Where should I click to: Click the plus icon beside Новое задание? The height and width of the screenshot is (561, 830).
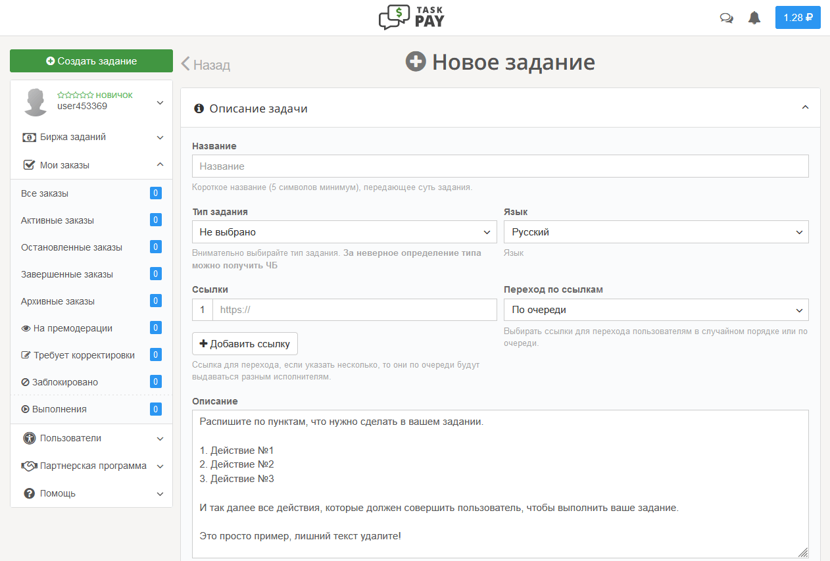point(416,62)
